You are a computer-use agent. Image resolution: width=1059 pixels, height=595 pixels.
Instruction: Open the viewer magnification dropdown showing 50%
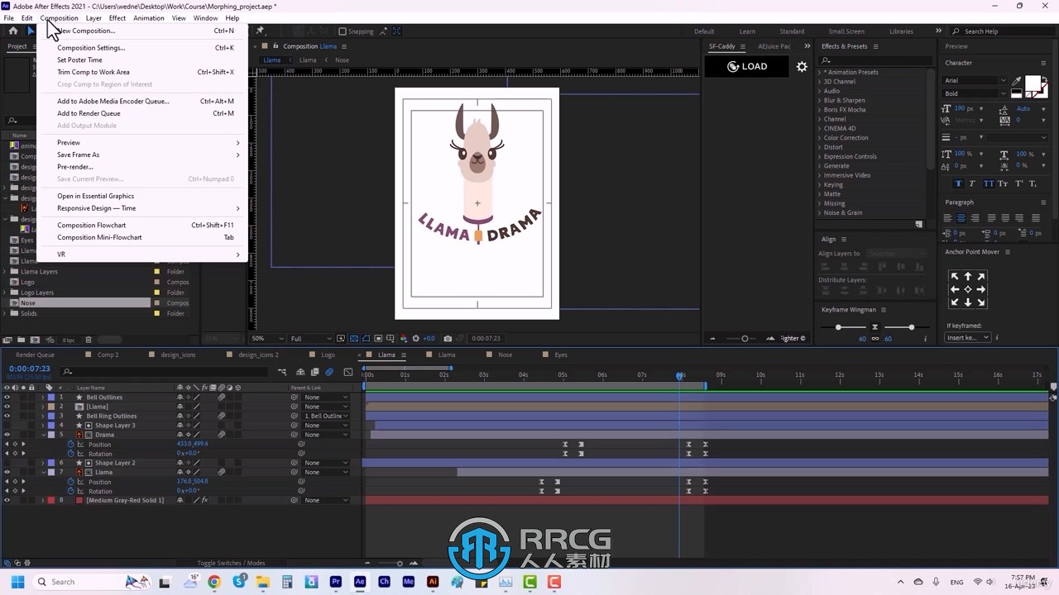266,338
